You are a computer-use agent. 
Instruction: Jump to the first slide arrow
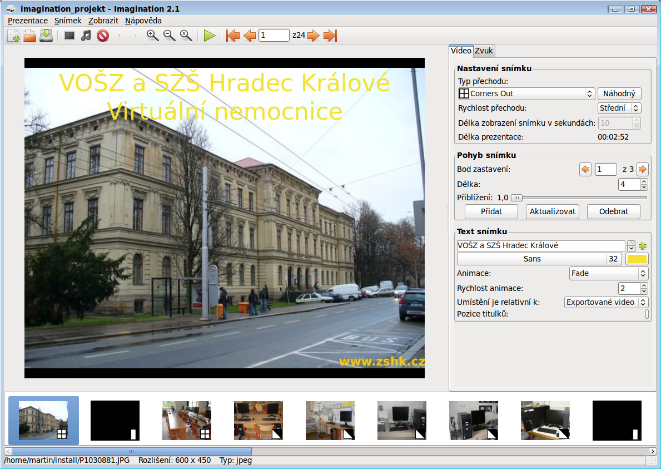(233, 36)
